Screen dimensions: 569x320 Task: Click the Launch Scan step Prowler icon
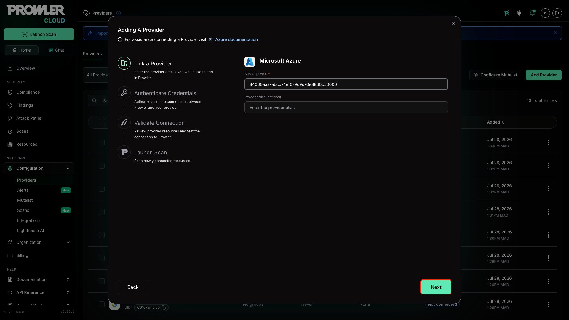124,152
